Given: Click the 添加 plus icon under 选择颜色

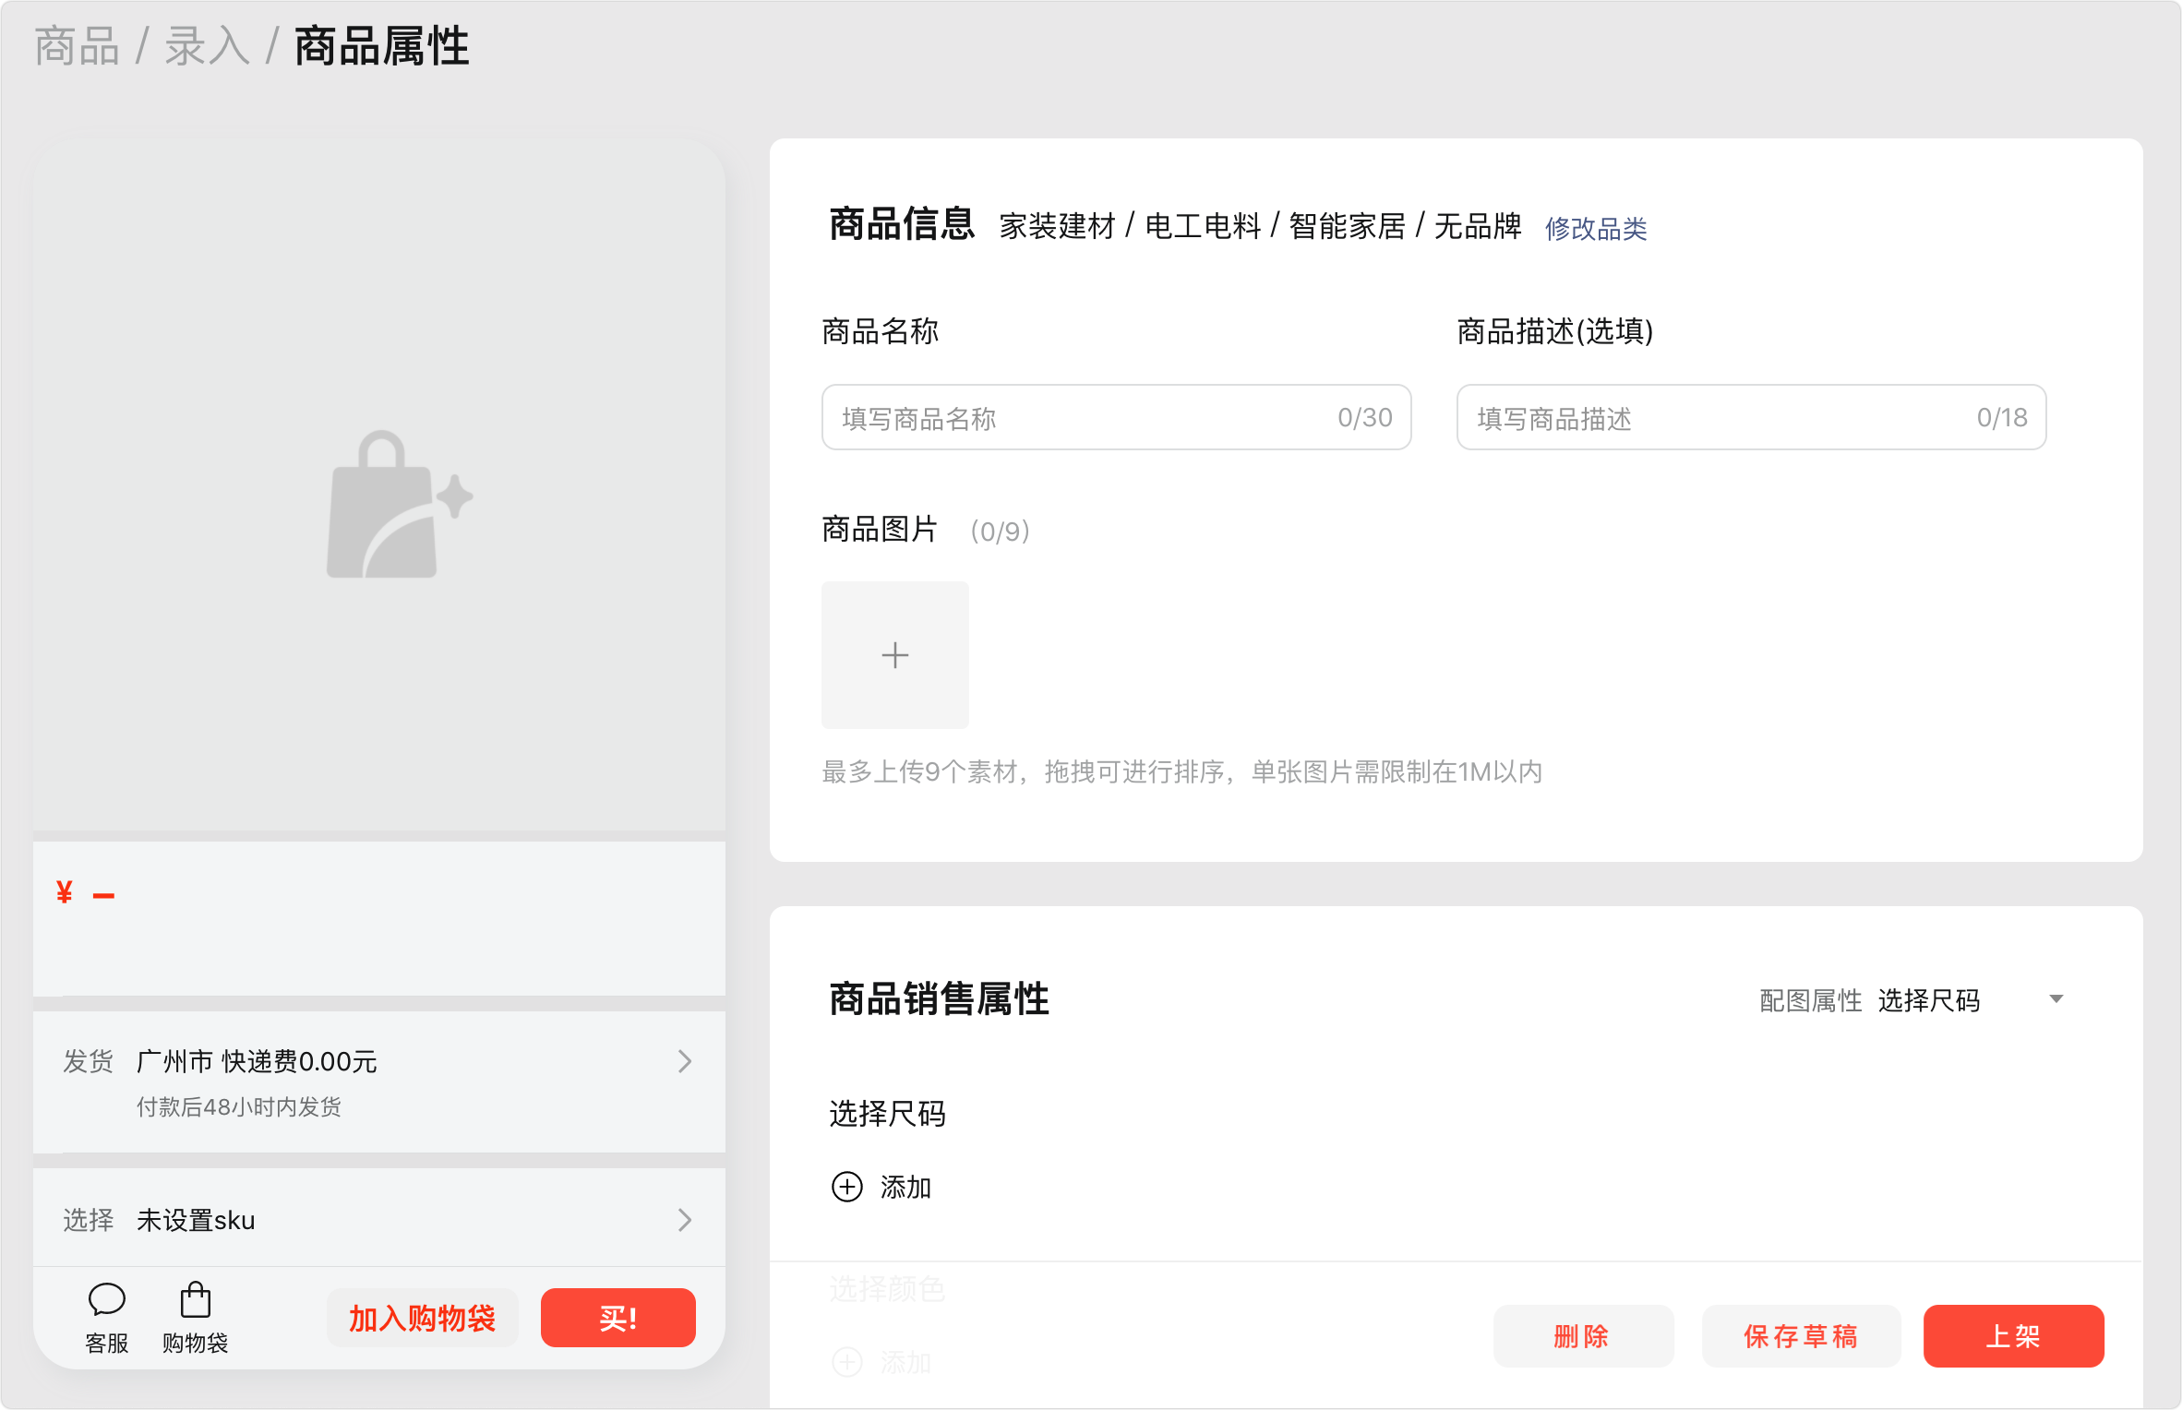Looking at the screenshot, I should pyautogui.click(x=846, y=1362).
